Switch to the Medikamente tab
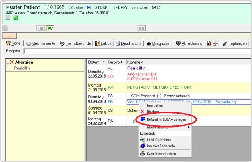The image size is (252, 162). (x=41, y=43)
